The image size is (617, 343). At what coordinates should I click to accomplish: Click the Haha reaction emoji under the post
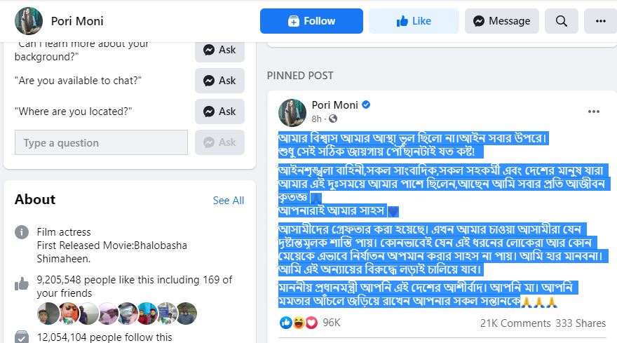(x=299, y=323)
